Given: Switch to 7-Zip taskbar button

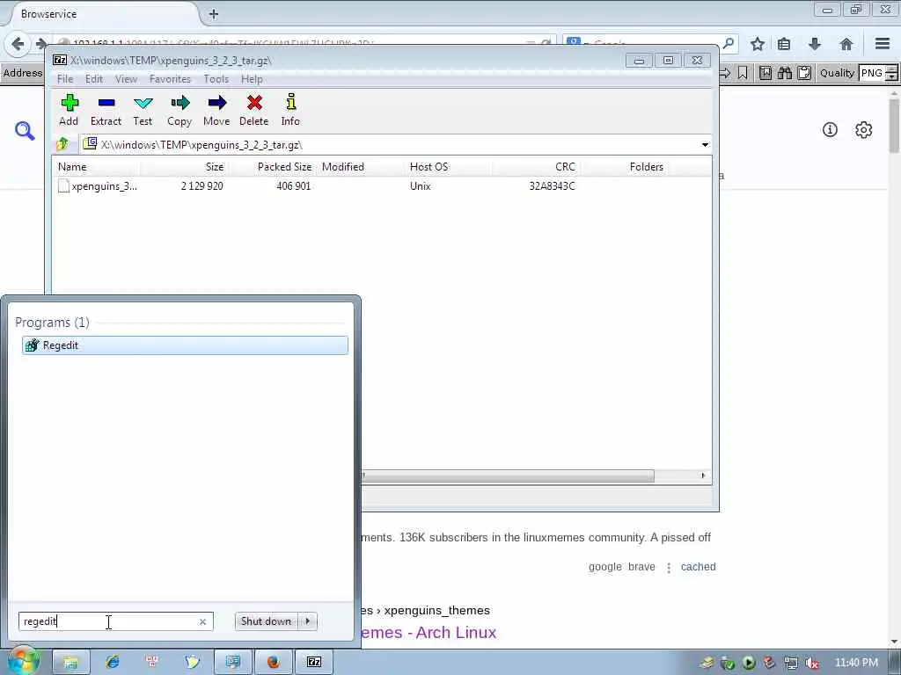Looking at the screenshot, I should 314,663.
